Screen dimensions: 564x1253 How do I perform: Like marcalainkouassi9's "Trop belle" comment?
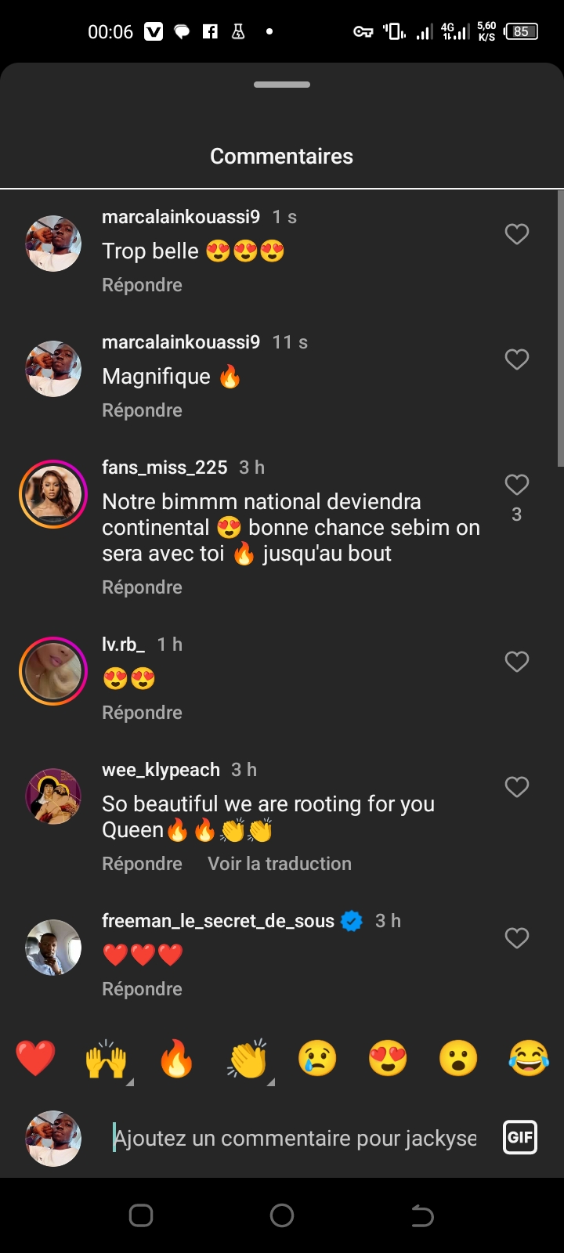click(x=516, y=234)
